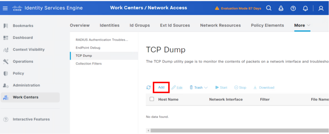The width and height of the screenshot is (329, 134).
Task: Switch to the Network Resources tab
Action: pos(220,25)
